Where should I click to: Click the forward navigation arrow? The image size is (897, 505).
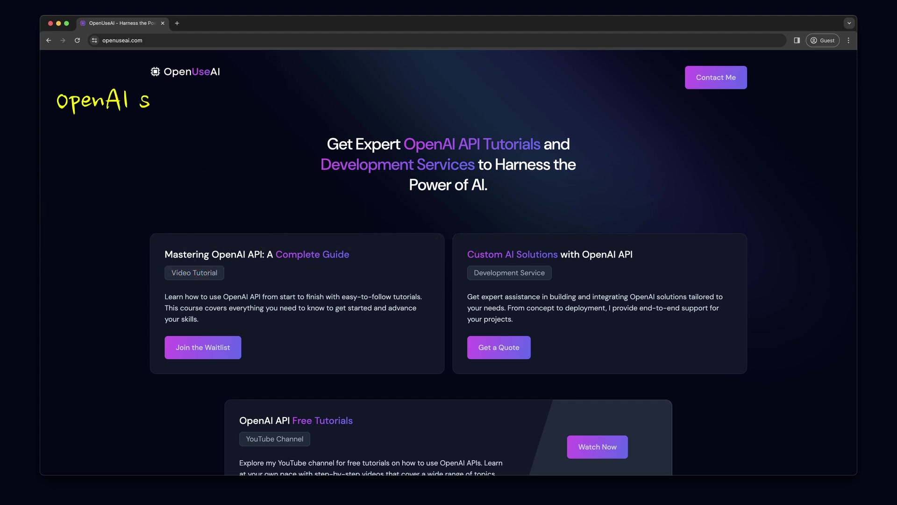tap(63, 40)
